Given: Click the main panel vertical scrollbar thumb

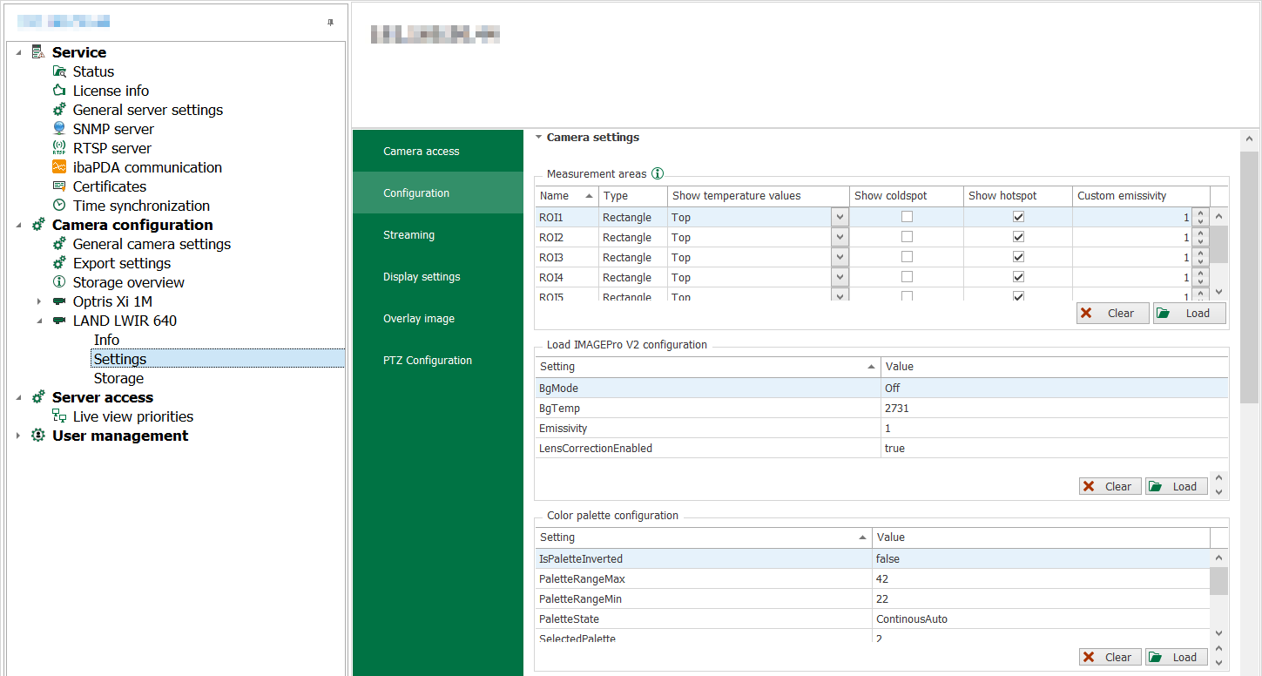Looking at the screenshot, I should tap(1249, 277).
